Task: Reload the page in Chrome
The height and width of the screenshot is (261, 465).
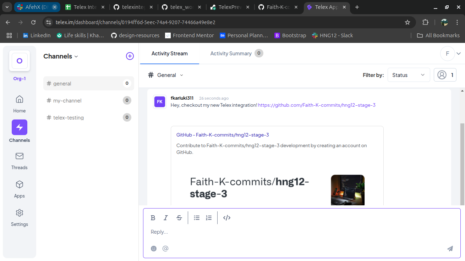Action: pos(33,22)
